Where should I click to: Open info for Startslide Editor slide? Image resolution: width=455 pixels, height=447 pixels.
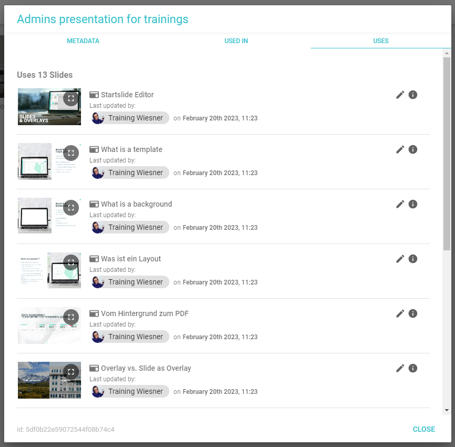[x=413, y=95]
